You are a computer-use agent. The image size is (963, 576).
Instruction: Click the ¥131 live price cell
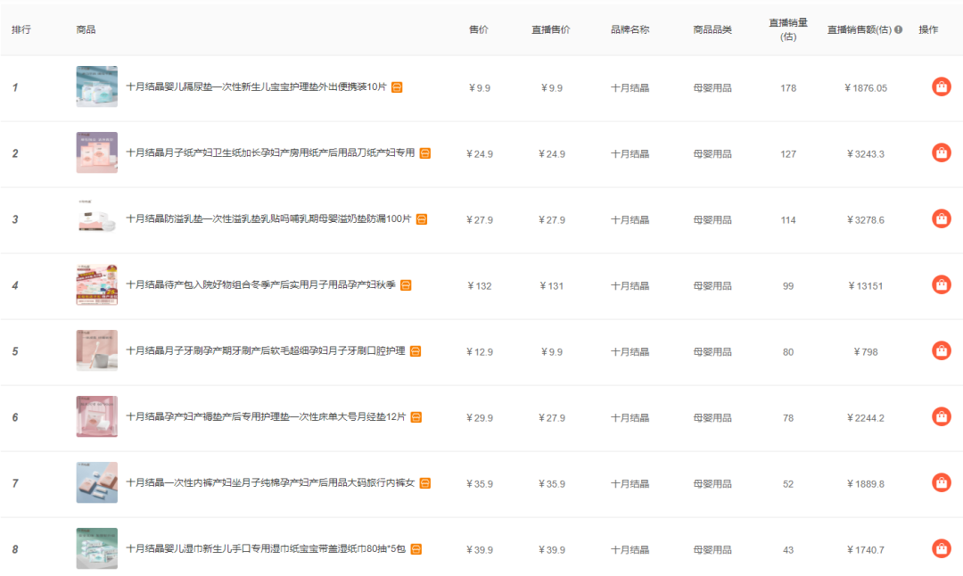point(552,286)
